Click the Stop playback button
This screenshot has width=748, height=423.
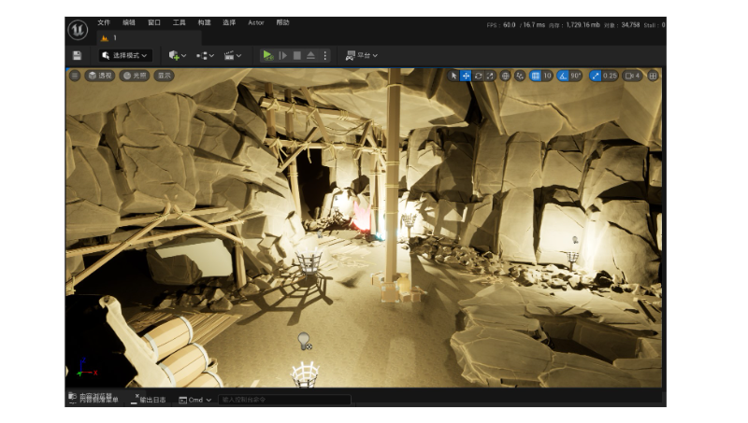coord(296,55)
